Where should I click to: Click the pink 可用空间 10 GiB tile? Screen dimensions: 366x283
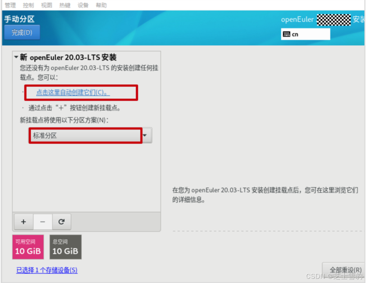pos(28,247)
